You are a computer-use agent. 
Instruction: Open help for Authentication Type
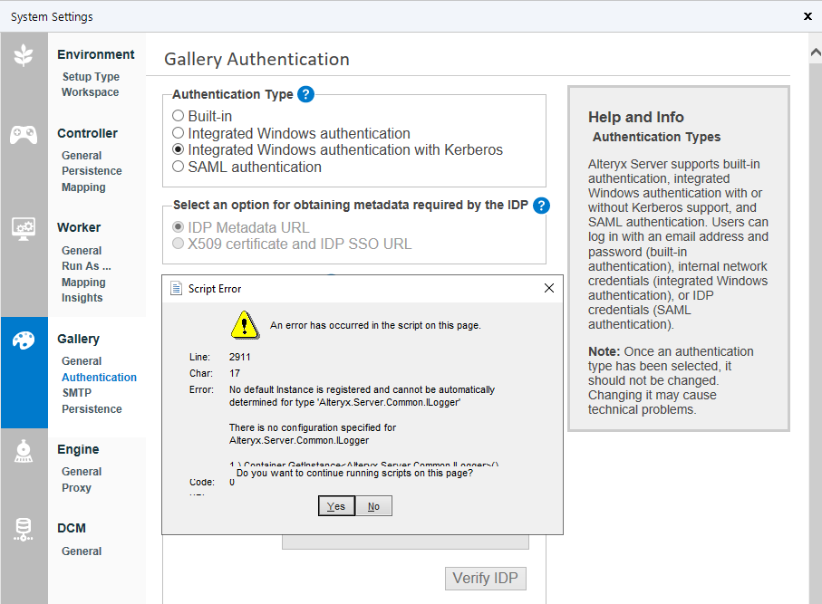point(305,94)
